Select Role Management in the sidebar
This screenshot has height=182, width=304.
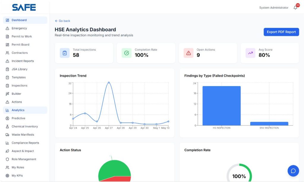tap(25, 159)
